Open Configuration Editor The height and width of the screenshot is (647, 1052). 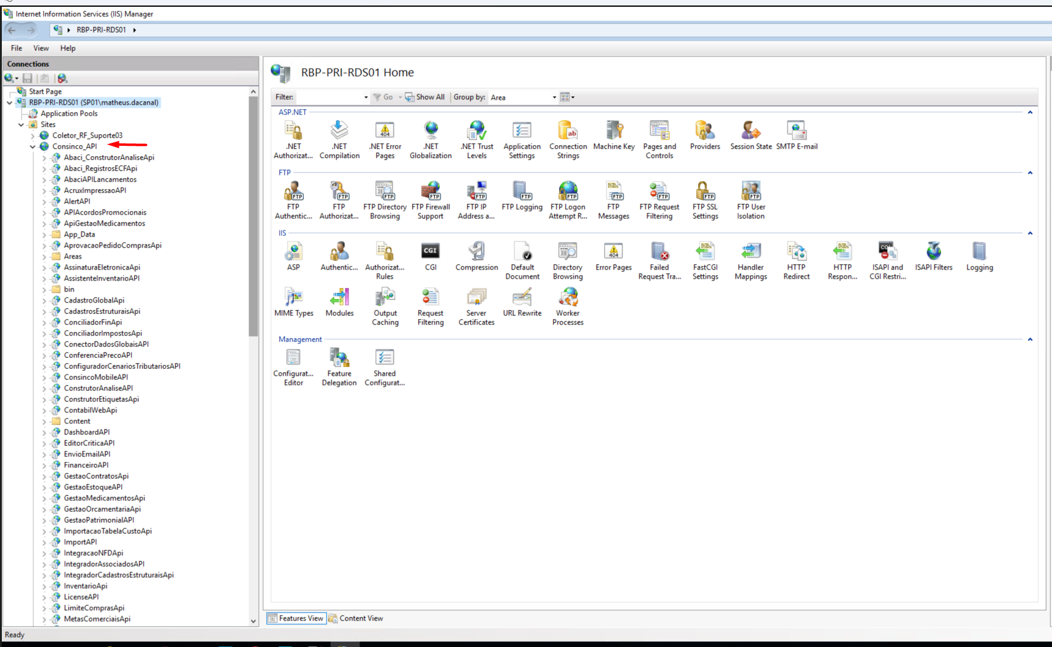[293, 367]
